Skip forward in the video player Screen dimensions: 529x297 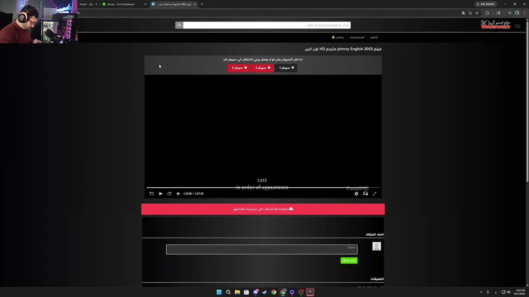(x=169, y=193)
